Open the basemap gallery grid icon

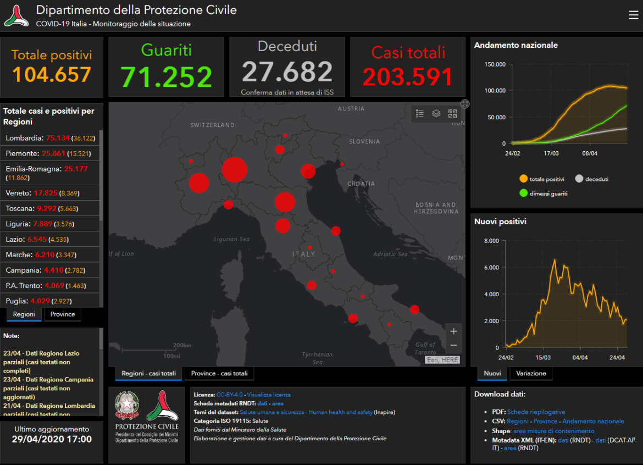[x=452, y=114]
